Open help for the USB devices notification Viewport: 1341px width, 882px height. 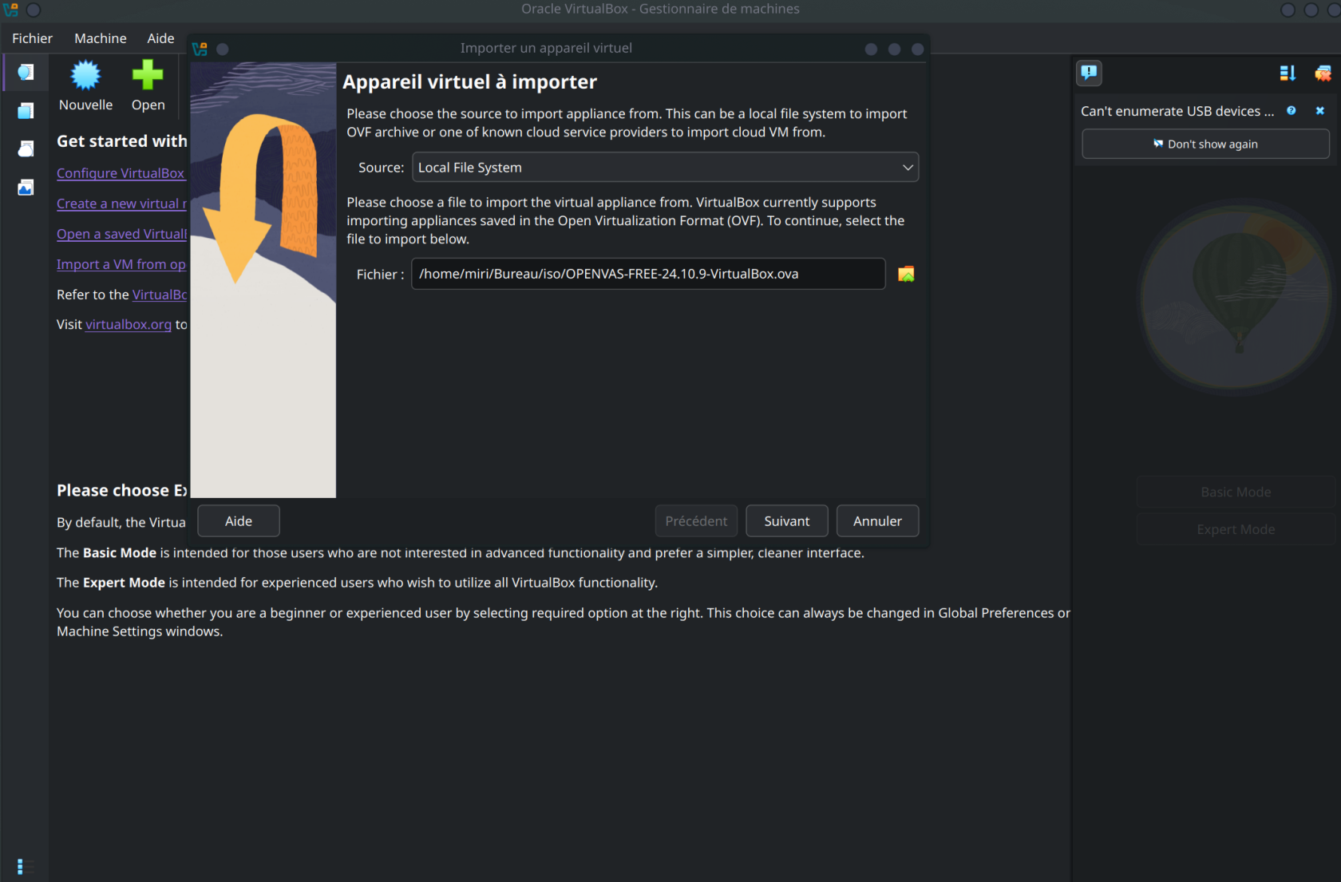[1291, 111]
